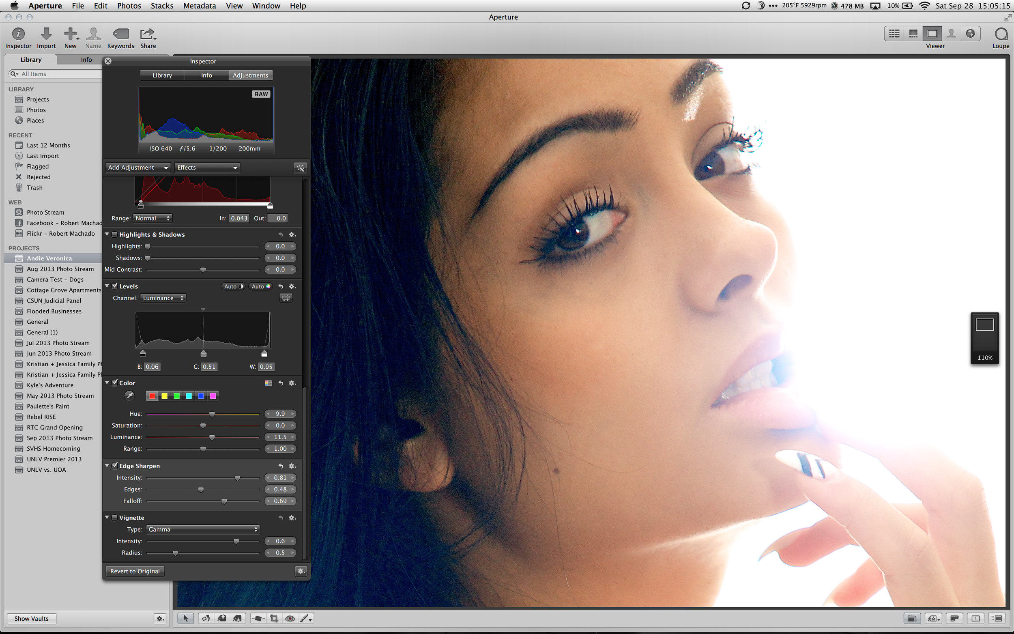The width and height of the screenshot is (1014, 634).
Task: Click the Library sidebar action gear
Action: click(x=160, y=619)
